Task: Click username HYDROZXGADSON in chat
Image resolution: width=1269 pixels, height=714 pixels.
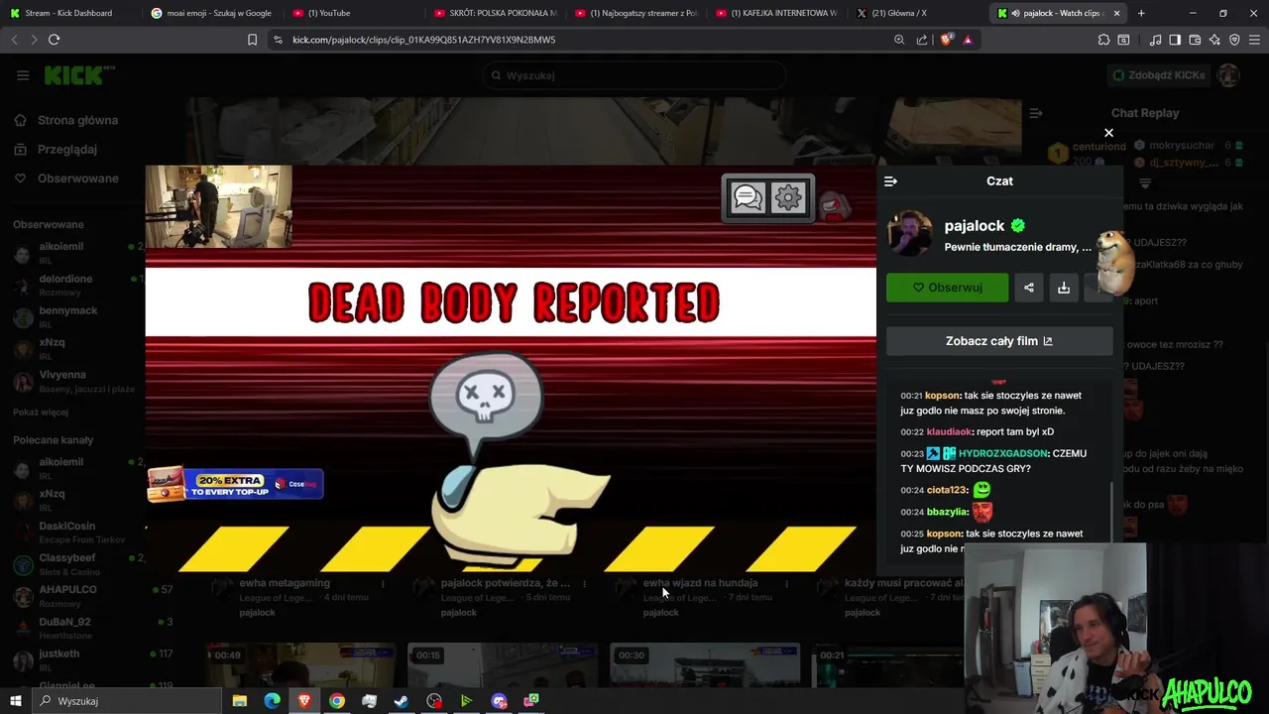Action: [x=1002, y=453]
